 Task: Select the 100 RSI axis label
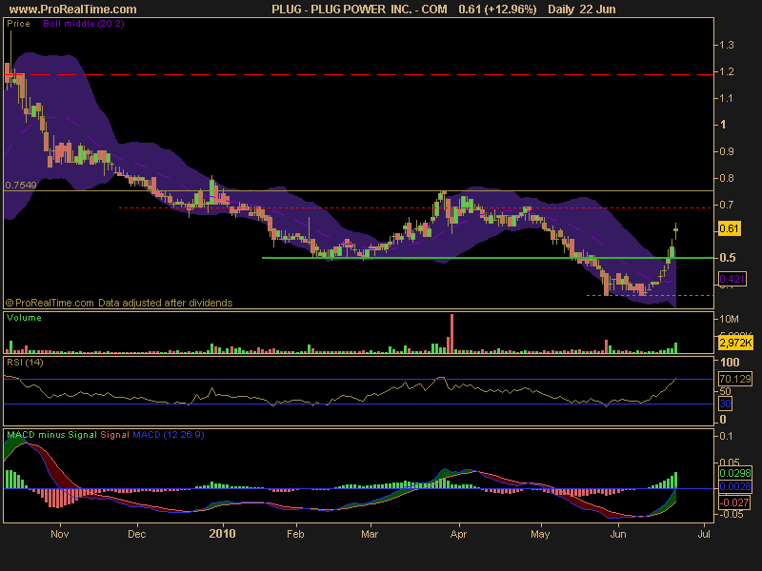click(x=730, y=363)
